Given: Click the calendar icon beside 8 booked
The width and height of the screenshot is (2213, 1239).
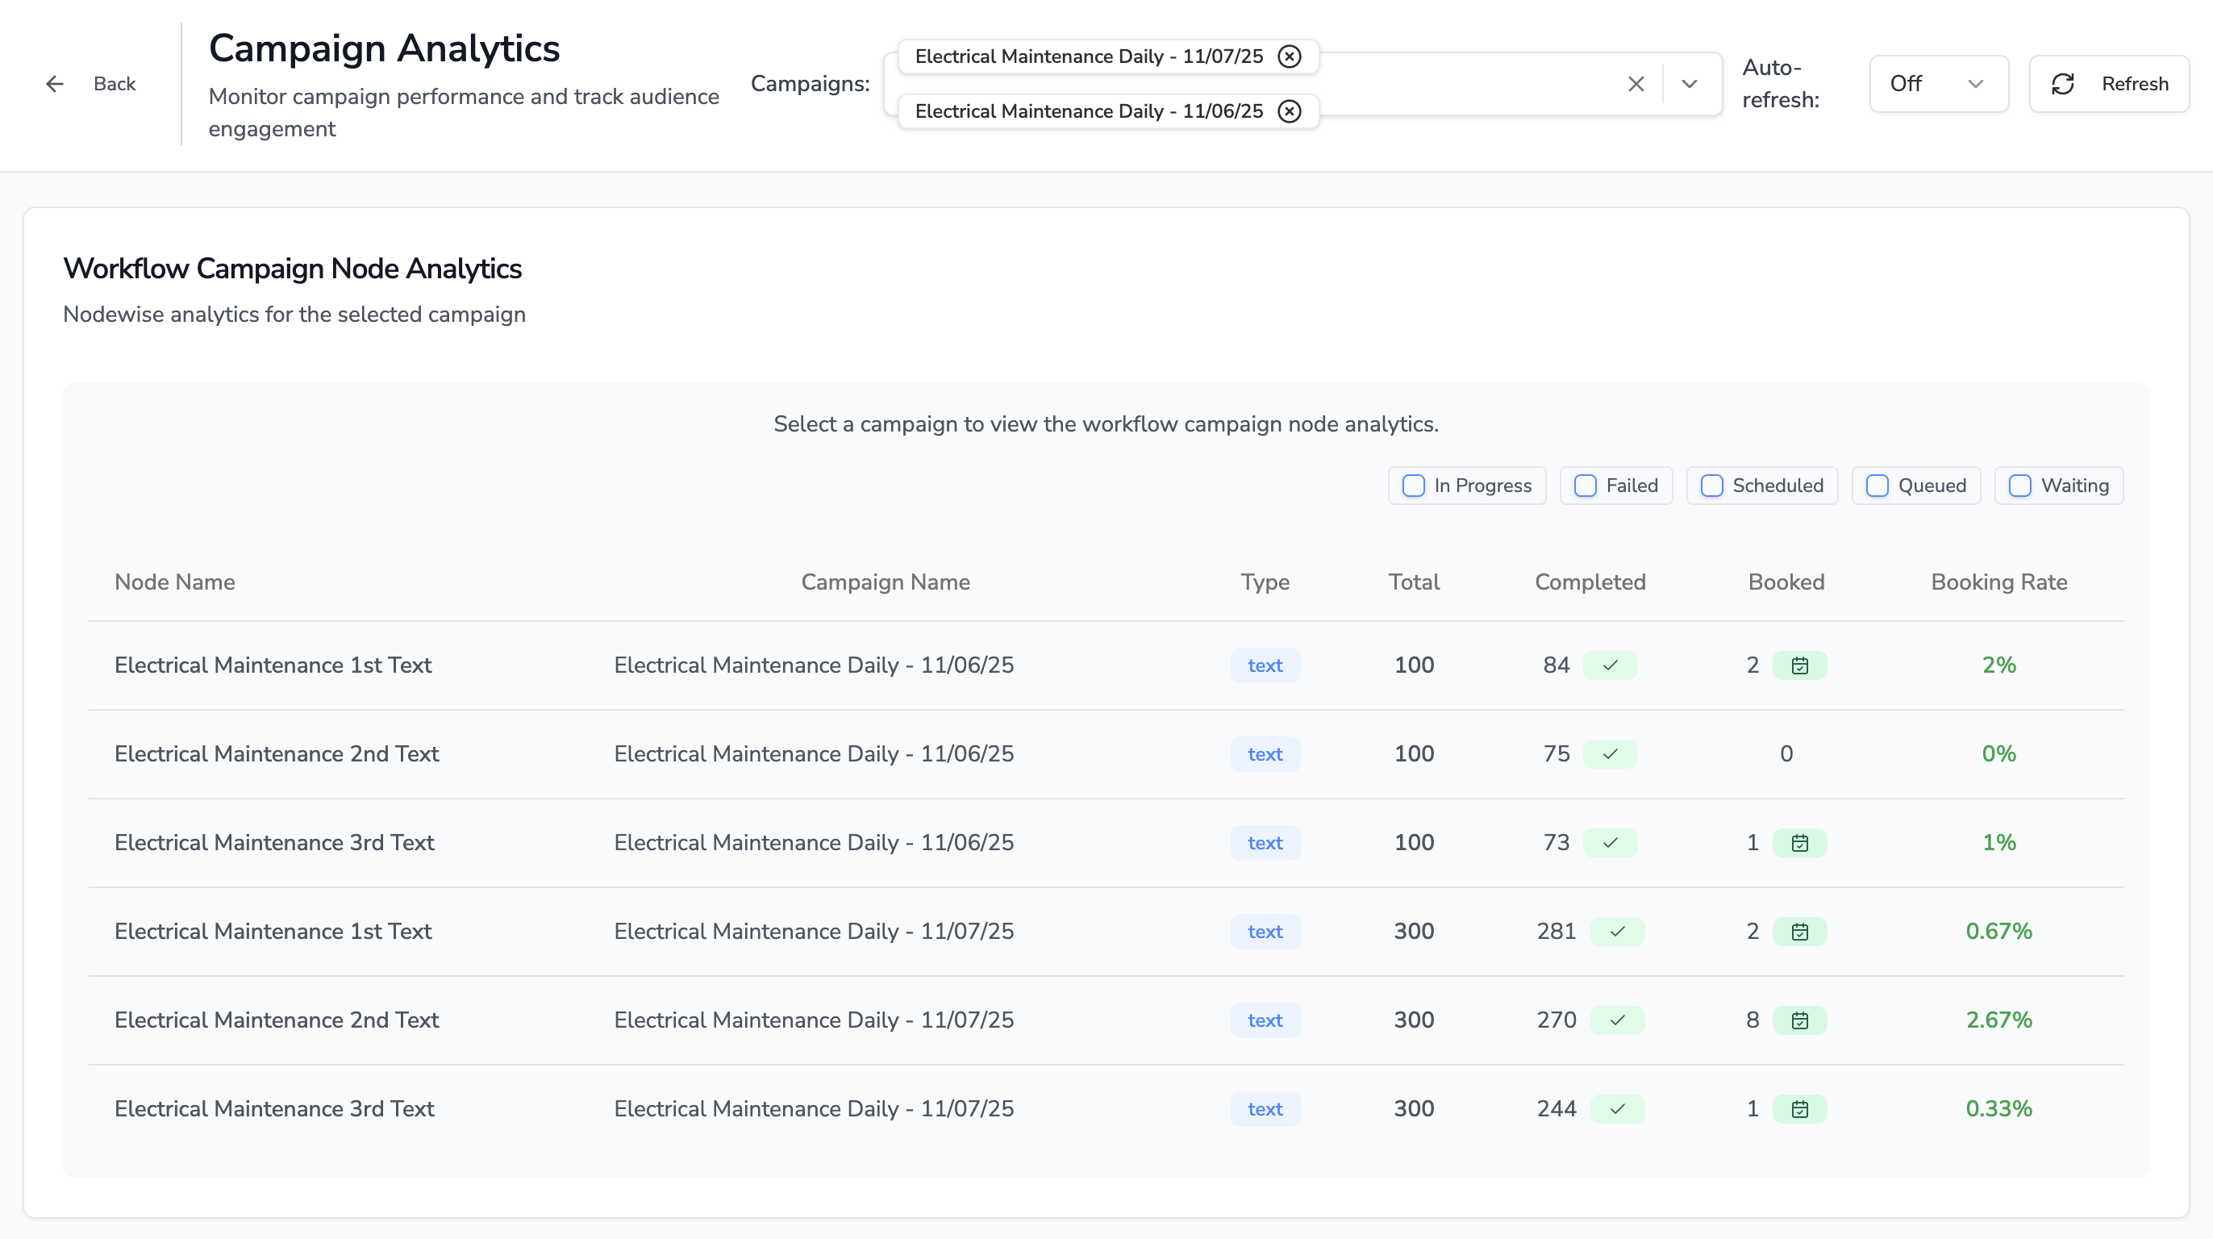Looking at the screenshot, I should coord(1801,1020).
